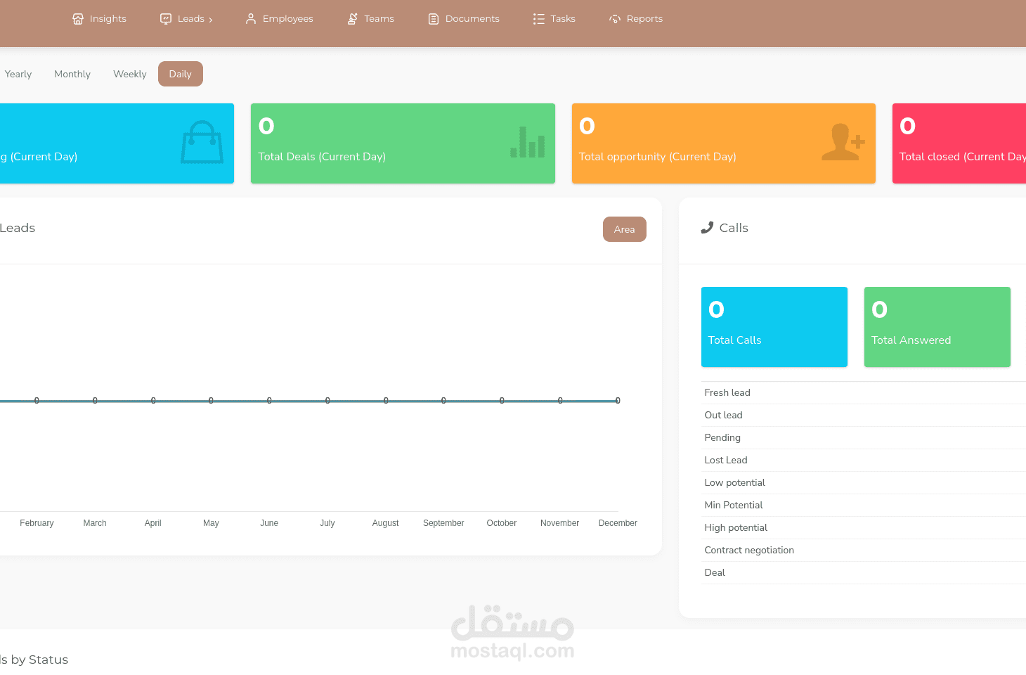Click the November axis label
Image resolution: width=1026 pixels, height=675 pixels.
click(560, 523)
